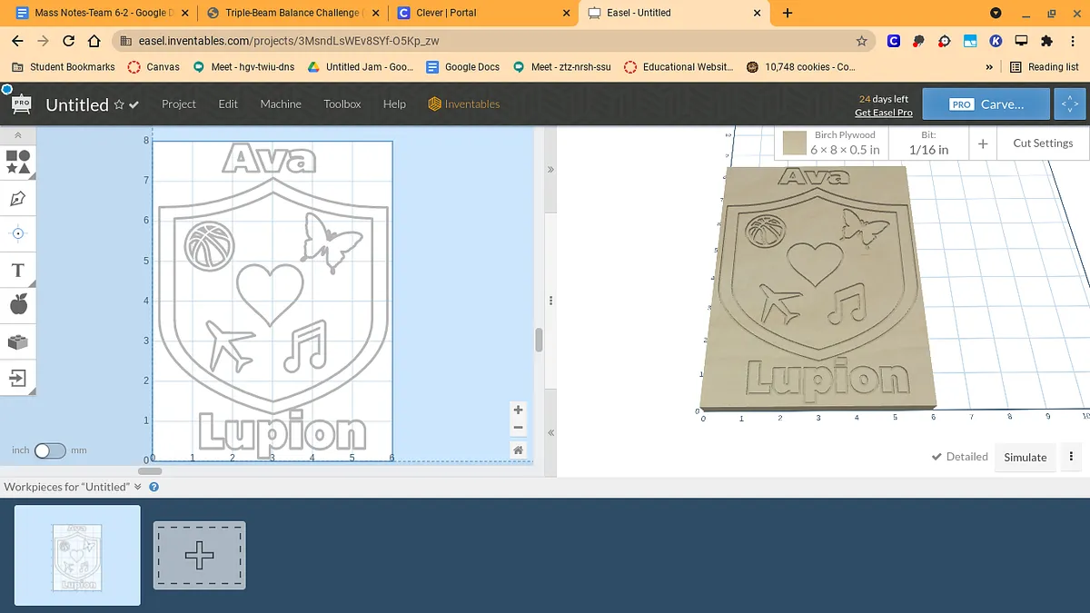Select the Text tool
This screenshot has width=1090, height=613.
tap(18, 270)
